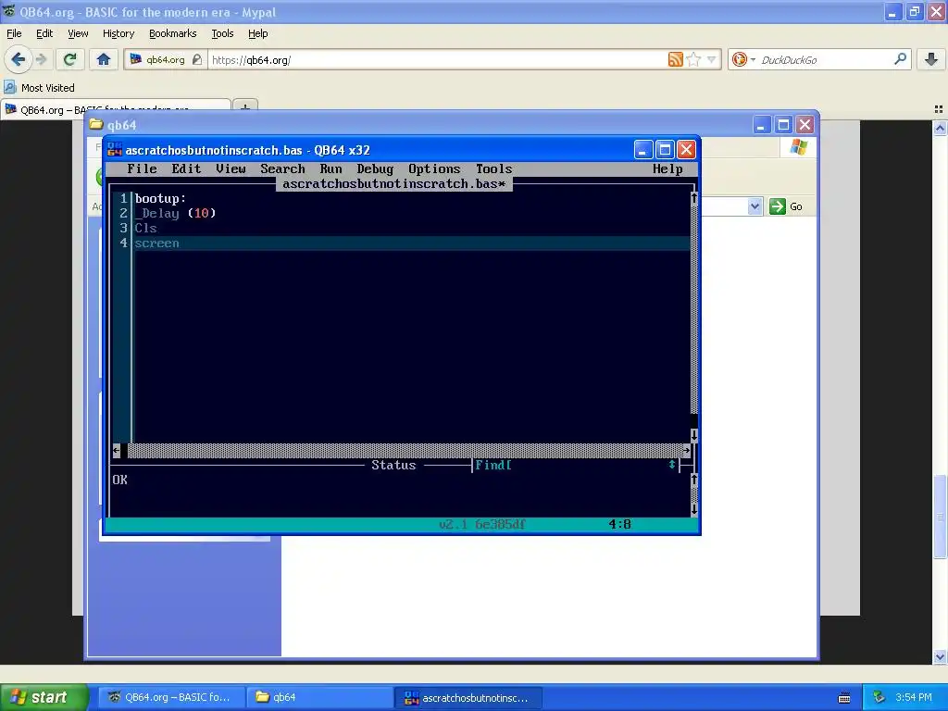Click the Status panel scroll-up arrow
This screenshot has width=948, height=711.
694,480
